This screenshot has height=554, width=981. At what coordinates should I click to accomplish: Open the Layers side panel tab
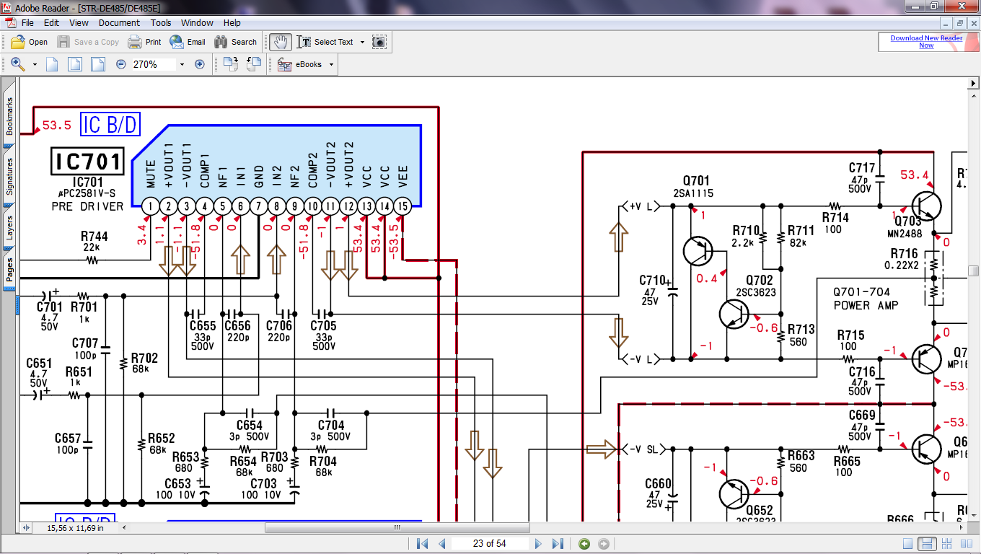point(9,227)
